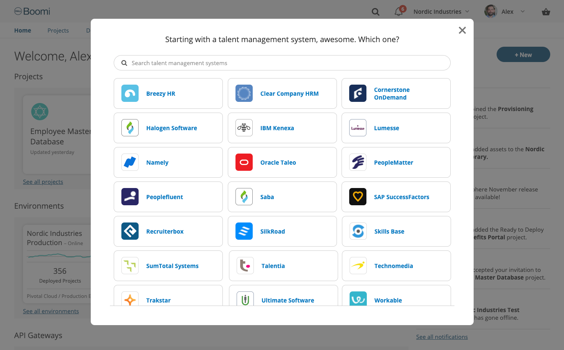This screenshot has width=564, height=350.
Task: Select the SilkRoad label
Action: coord(273,231)
